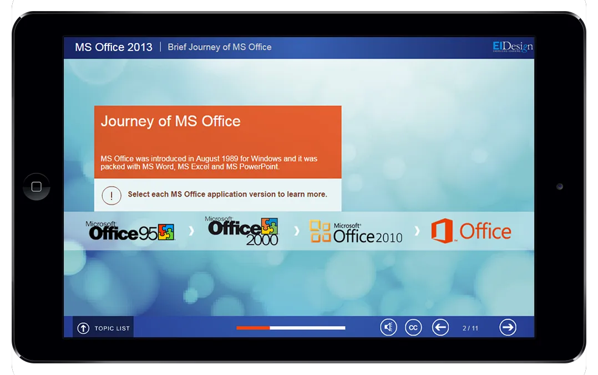The height and width of the screenshot is (375, 598).
Task: Click the Journey of MS Office title
Action: point(170,121)
